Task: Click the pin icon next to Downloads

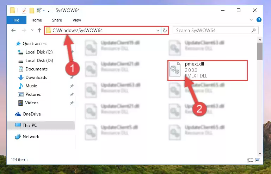Action: (x=72, y=77)
